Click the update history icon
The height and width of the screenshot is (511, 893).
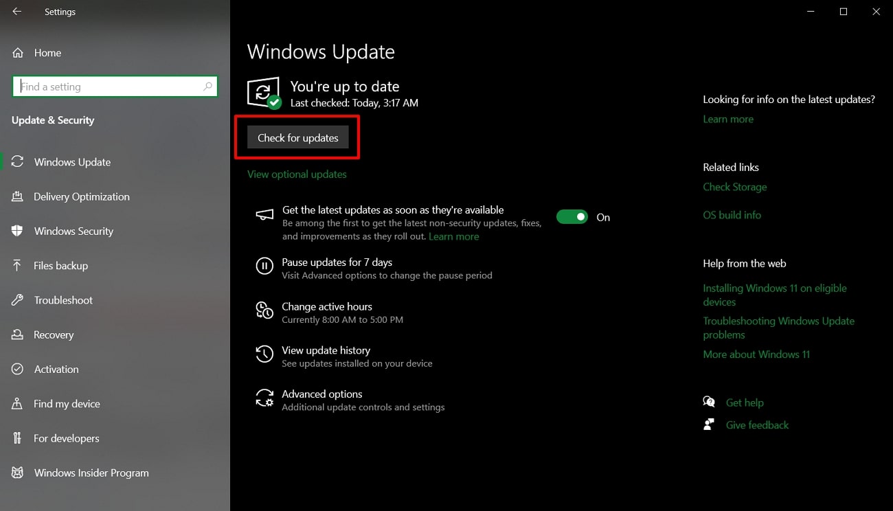point(264,354)
